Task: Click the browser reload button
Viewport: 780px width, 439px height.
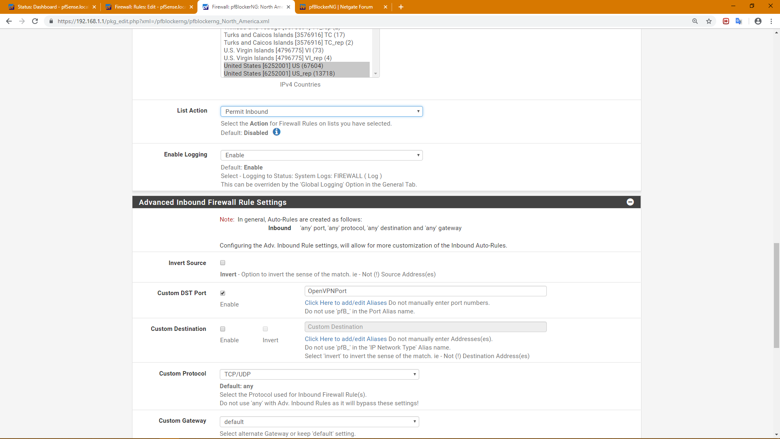Action: [35, 21]
